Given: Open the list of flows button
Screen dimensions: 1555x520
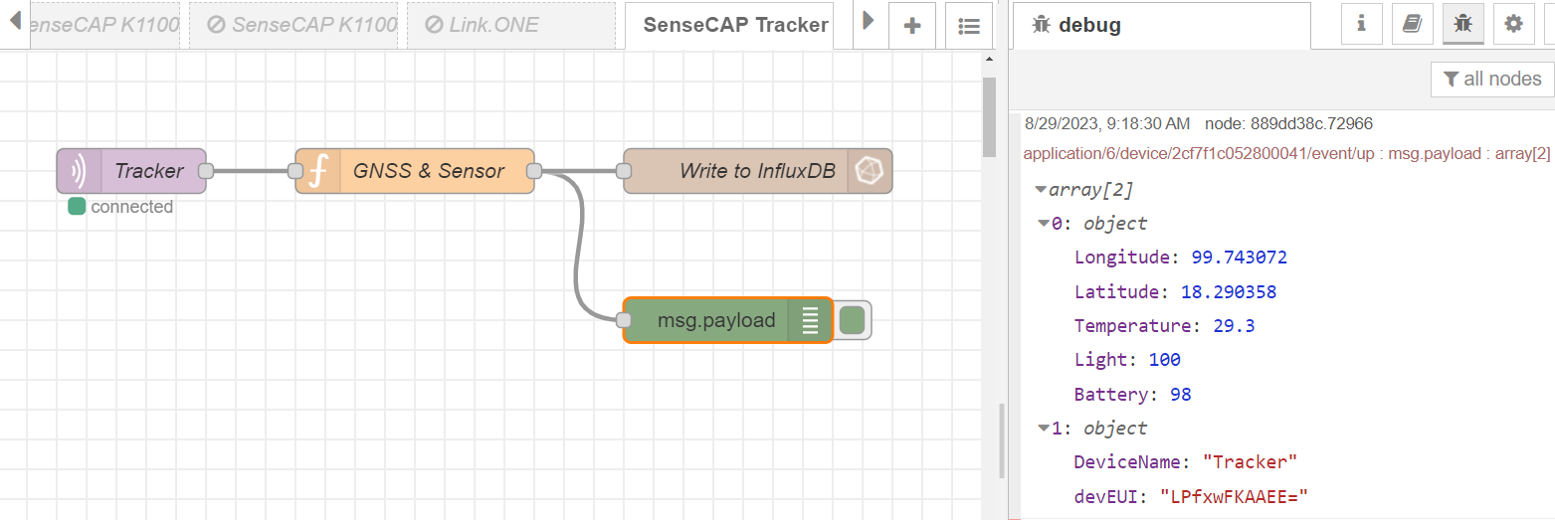Looking at the screenshot, I should click(969, 26).
